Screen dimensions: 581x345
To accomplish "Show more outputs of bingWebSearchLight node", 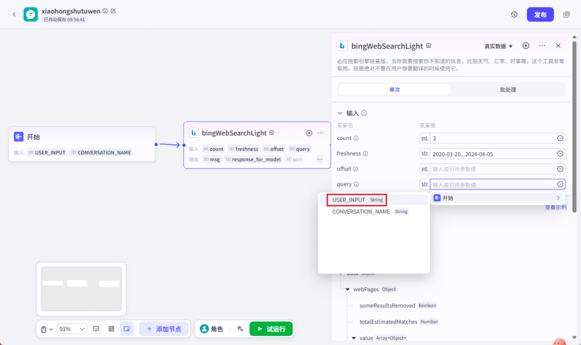I will coord(320,159).
